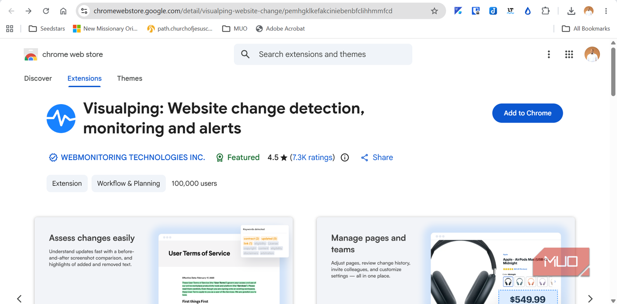Click the Visualping extension logo
Screen dimensions: 617x304
(61, 119)
